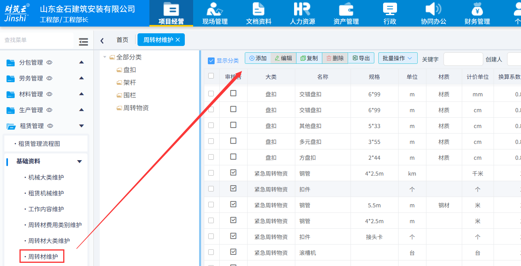Click the 分包管理 folder icon
The width and height of the screenshot is (521, 266).
click(x=11, y=63)
